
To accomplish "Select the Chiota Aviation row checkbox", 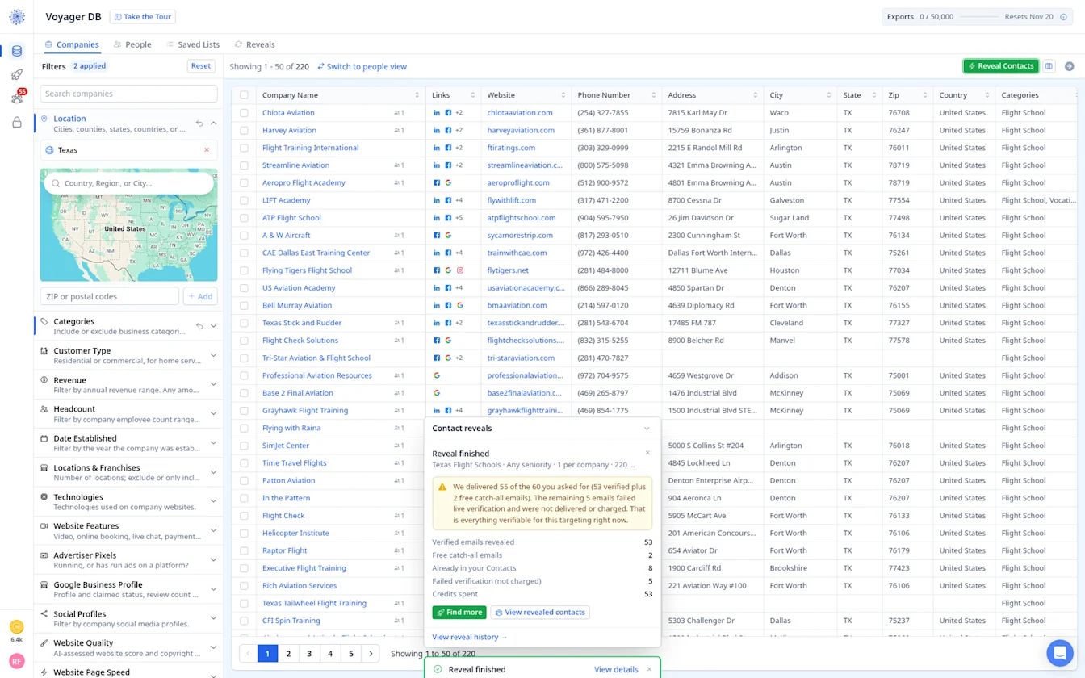I will click(244, 113).
